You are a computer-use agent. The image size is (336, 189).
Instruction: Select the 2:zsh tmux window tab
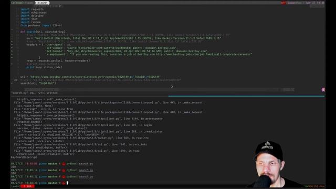click(x=42, y=3)
